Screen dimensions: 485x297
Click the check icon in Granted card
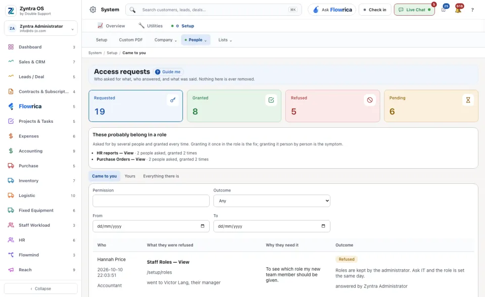(271, 100)
